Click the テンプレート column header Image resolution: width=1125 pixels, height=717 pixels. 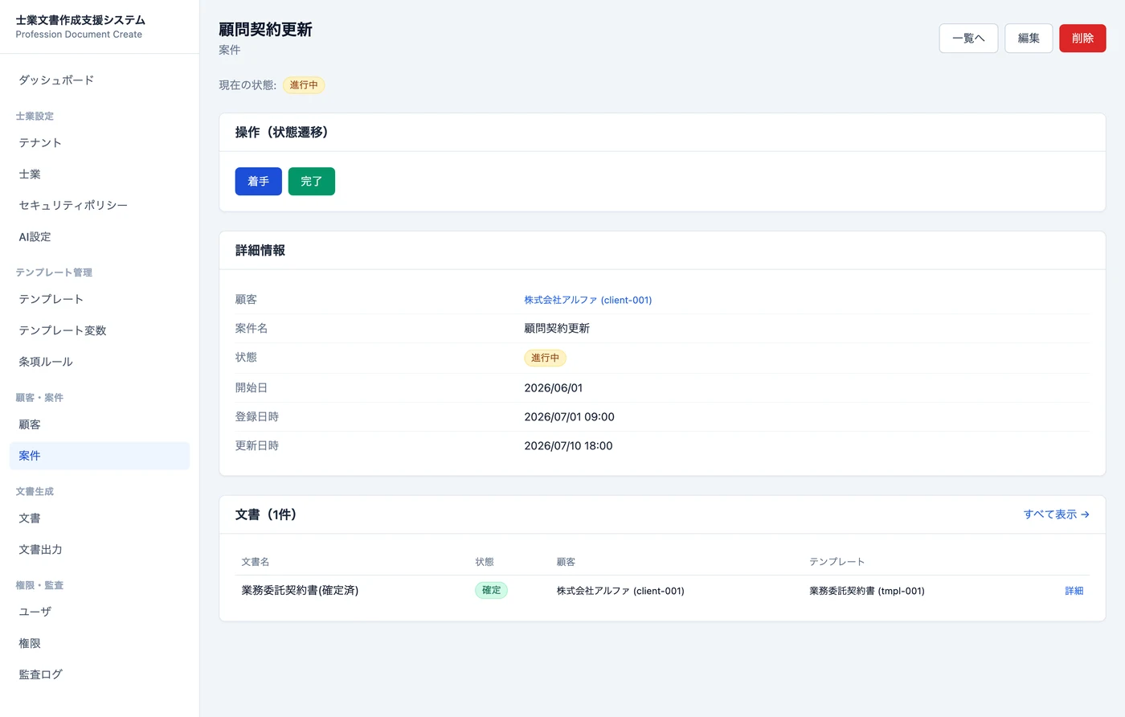pos(837,562)
